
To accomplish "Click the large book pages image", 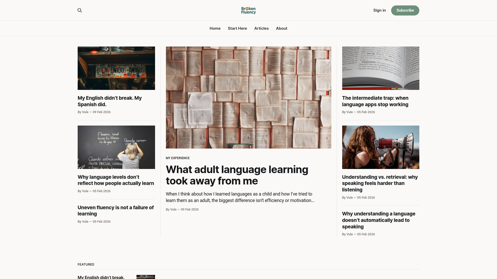I will point(248,97).
